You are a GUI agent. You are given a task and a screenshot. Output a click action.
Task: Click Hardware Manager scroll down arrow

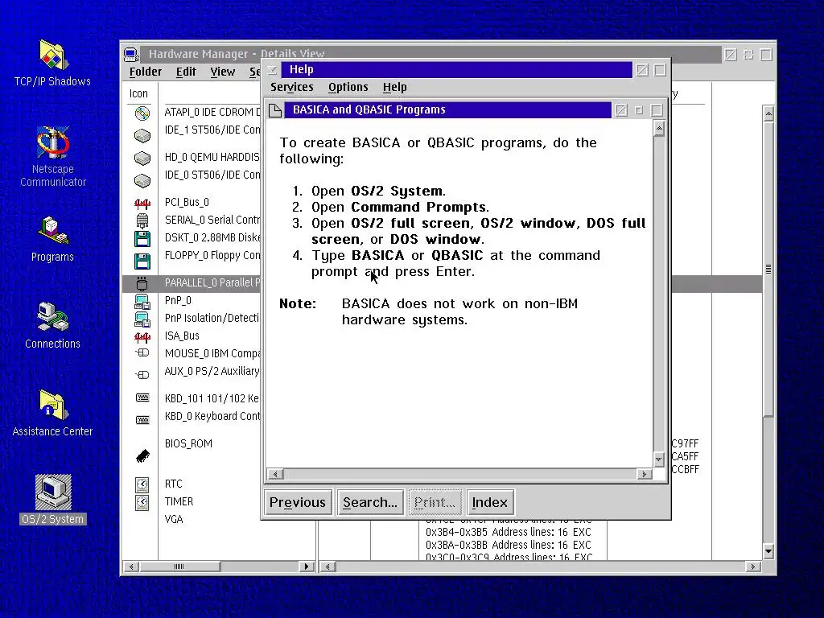tap(768, 551)
